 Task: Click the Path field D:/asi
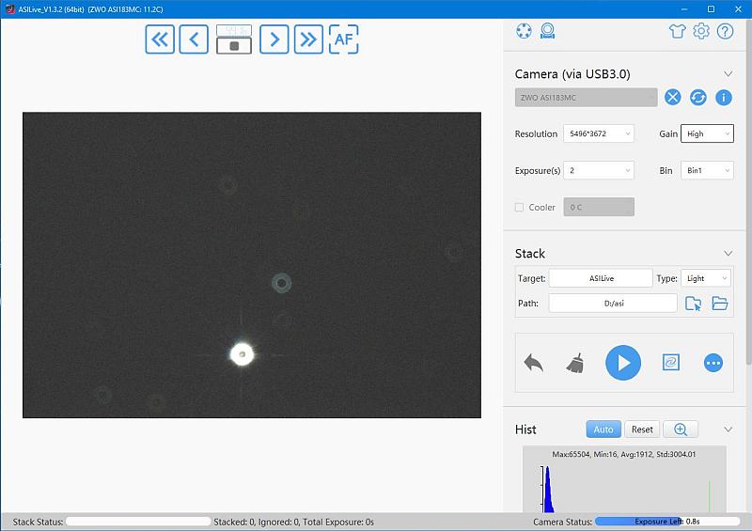click(x=614, y=304)
